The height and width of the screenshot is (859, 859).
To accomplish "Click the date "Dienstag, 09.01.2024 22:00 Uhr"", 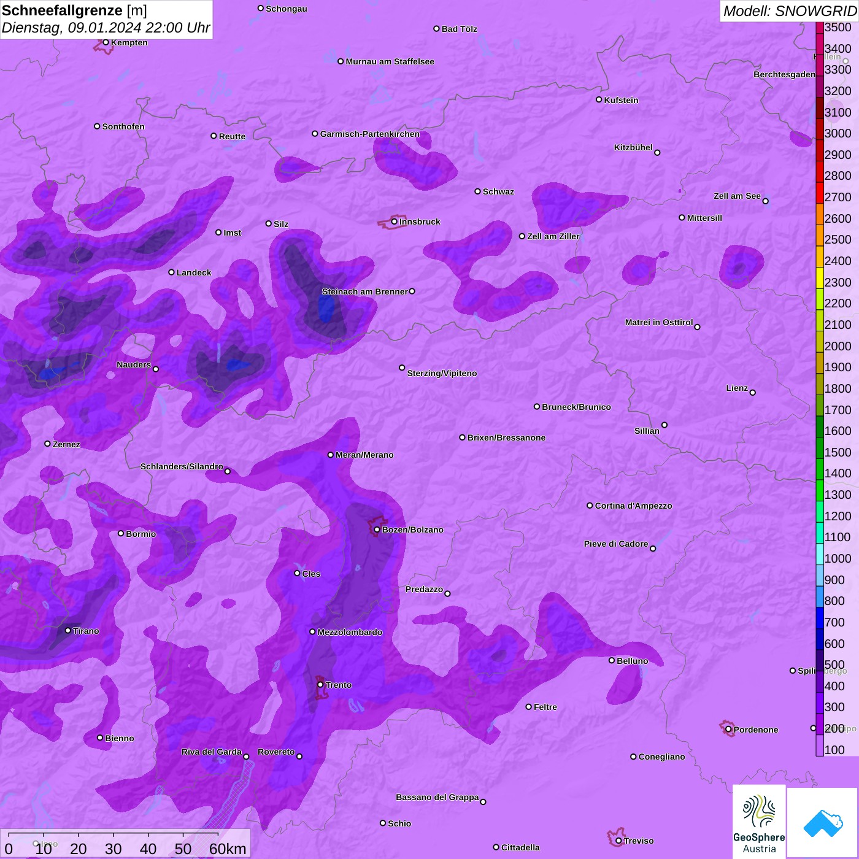I will pos(106,28).
